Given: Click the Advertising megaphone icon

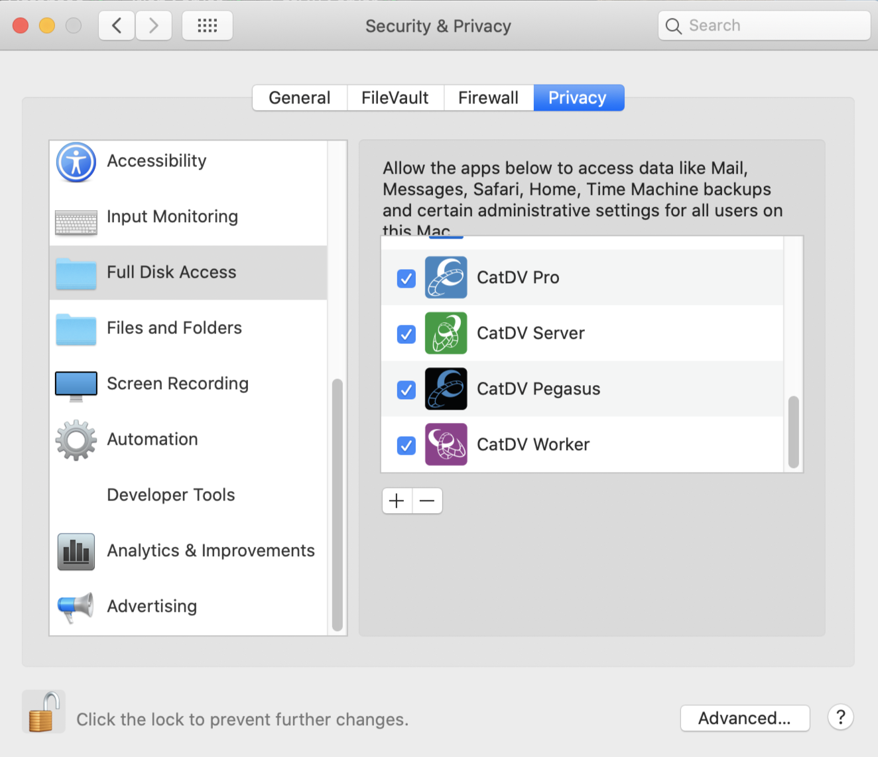Looking at the screenshot, I should click(x=76, y=607).
